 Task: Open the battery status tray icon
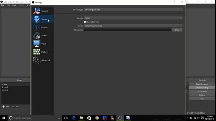[191, 118]
